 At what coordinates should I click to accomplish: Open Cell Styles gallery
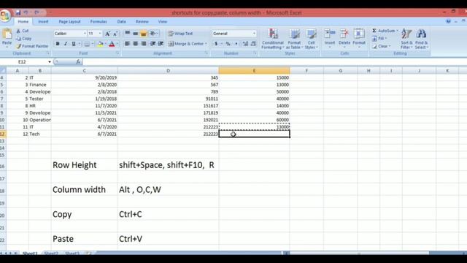coord(311,39)
